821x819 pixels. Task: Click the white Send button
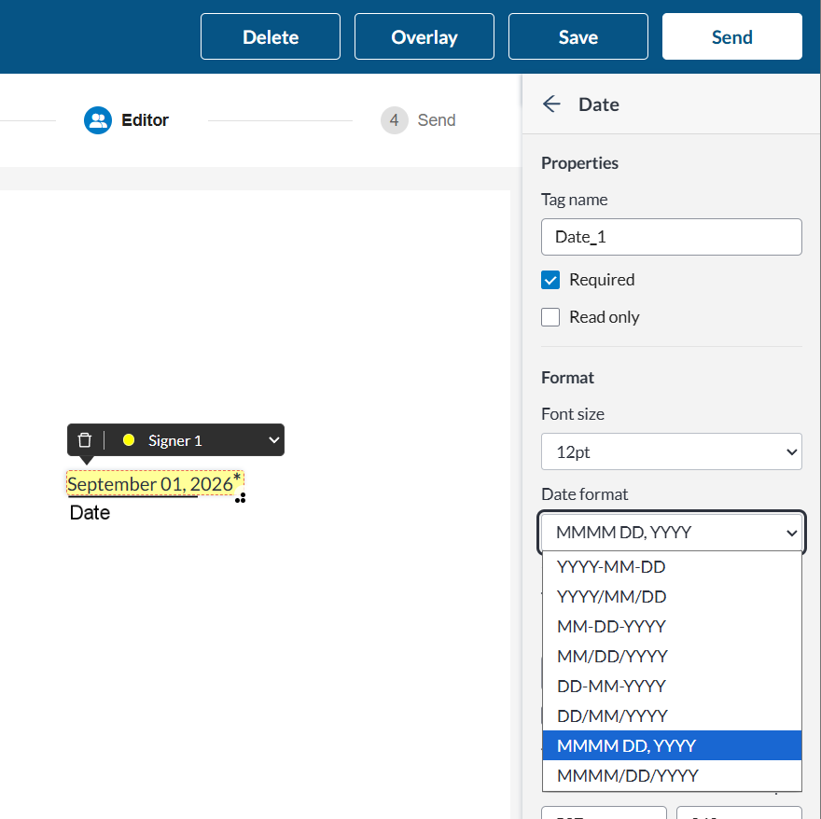pyautogui.click(x=732, y=36)
